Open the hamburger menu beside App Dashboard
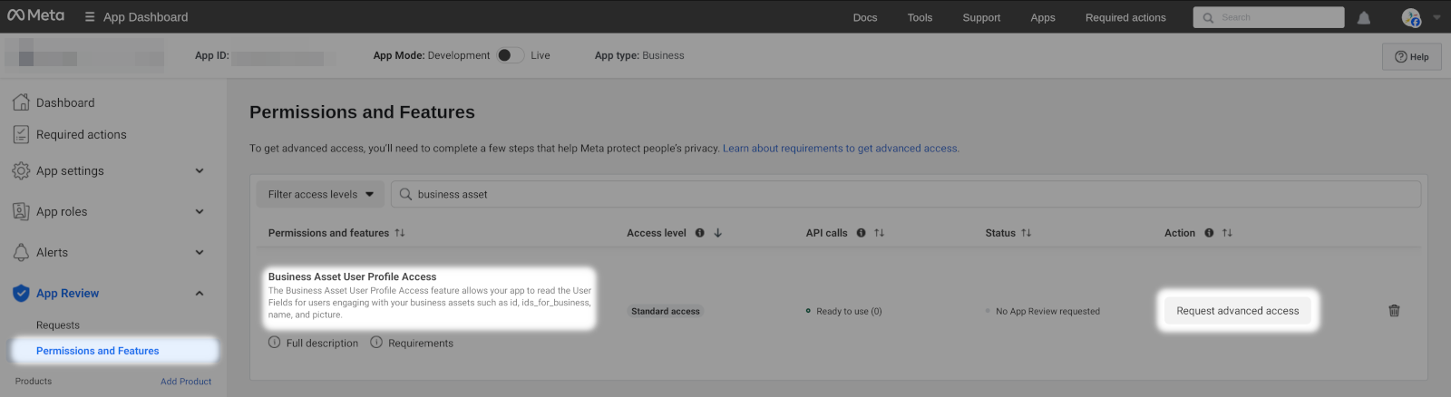The width and height of the screenshot is (1451, 397). (x=90, y=17)
